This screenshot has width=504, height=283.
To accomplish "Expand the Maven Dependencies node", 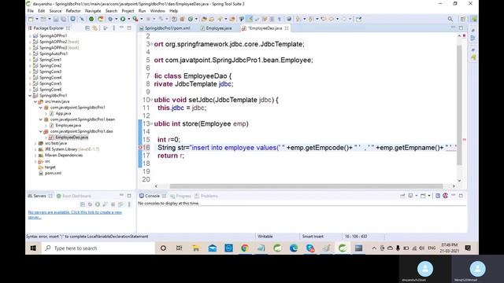I will coord(35,156).
